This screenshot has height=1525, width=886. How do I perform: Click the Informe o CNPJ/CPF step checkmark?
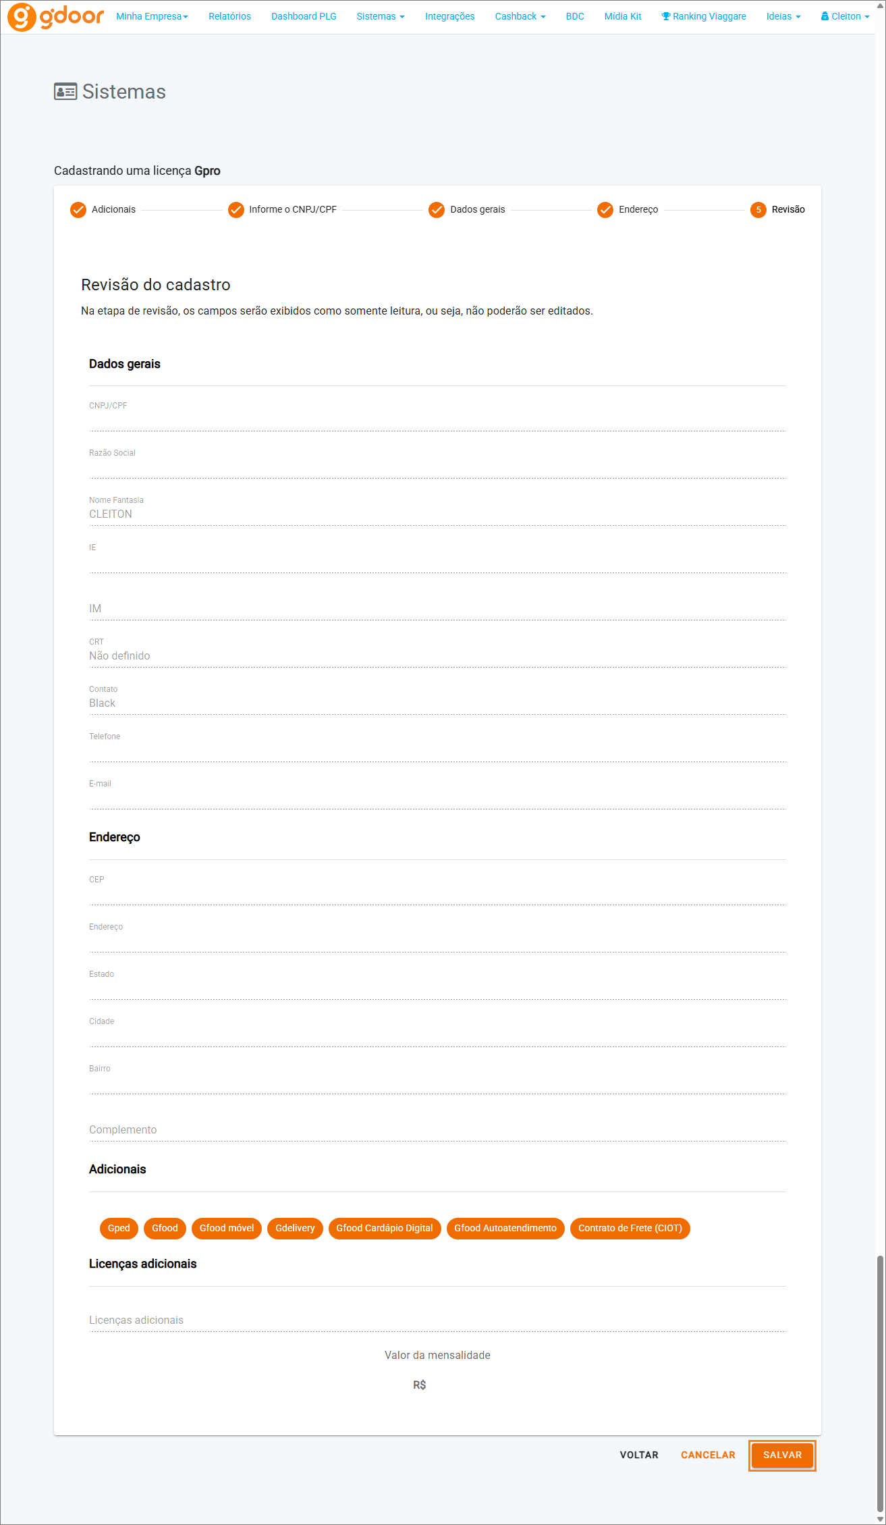[236, 210]
